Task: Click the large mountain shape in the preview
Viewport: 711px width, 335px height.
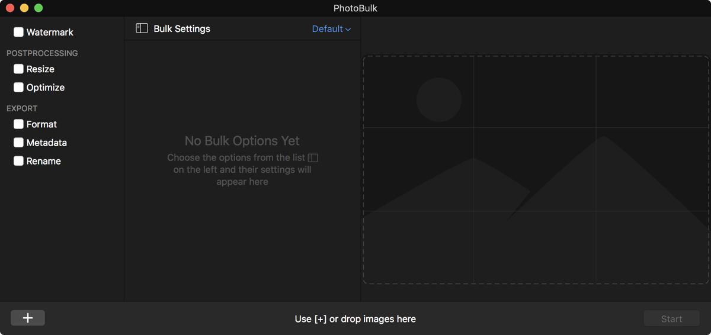Action: (x=604, y=189)
